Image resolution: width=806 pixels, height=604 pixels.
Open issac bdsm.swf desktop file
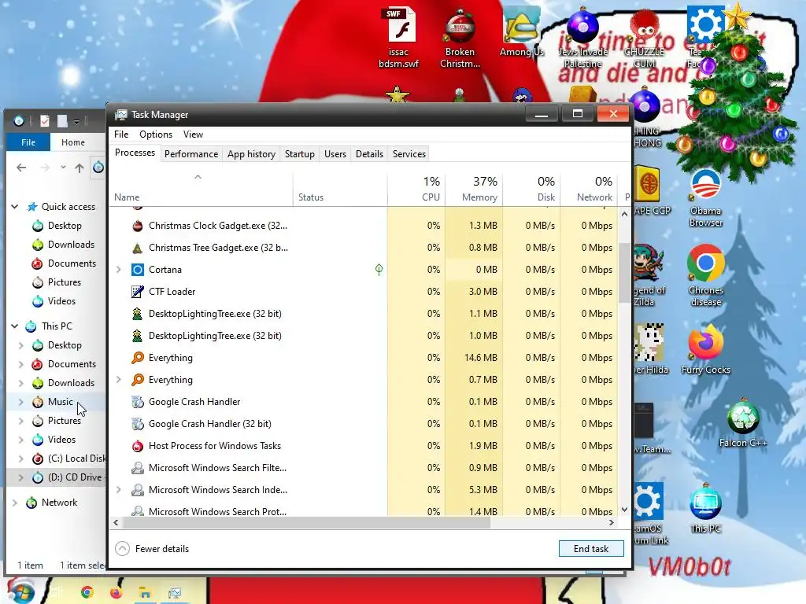pos(399,37)
